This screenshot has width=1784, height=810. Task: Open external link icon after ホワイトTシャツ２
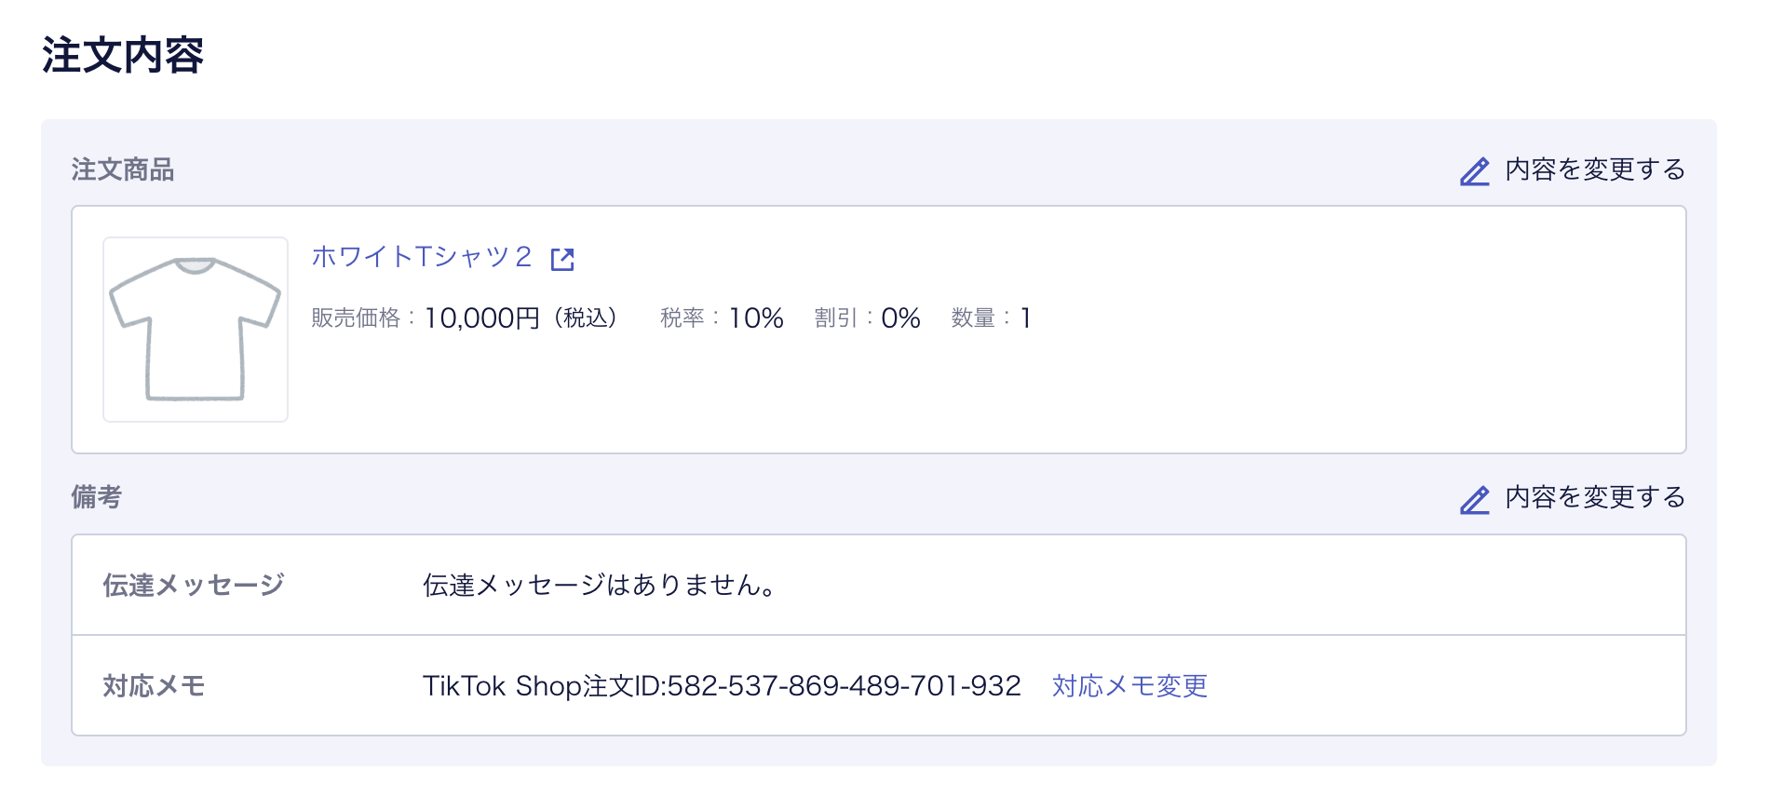click(x=562, y=259)
